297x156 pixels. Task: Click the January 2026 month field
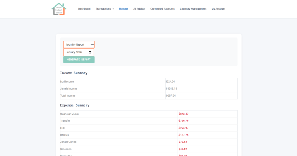76,52
